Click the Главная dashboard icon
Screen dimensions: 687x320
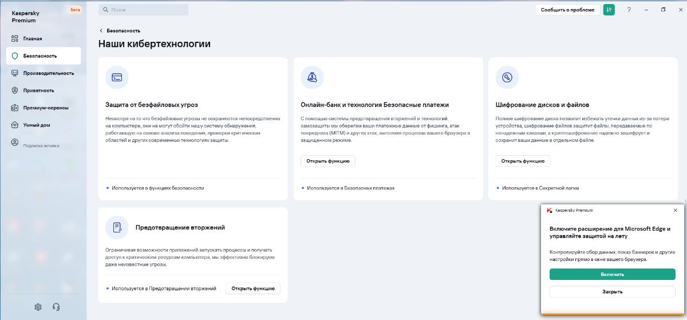click(15, 38)
